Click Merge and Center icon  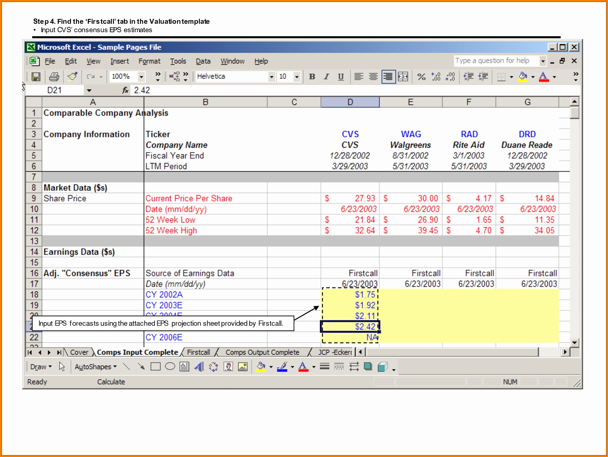[403, 77]
